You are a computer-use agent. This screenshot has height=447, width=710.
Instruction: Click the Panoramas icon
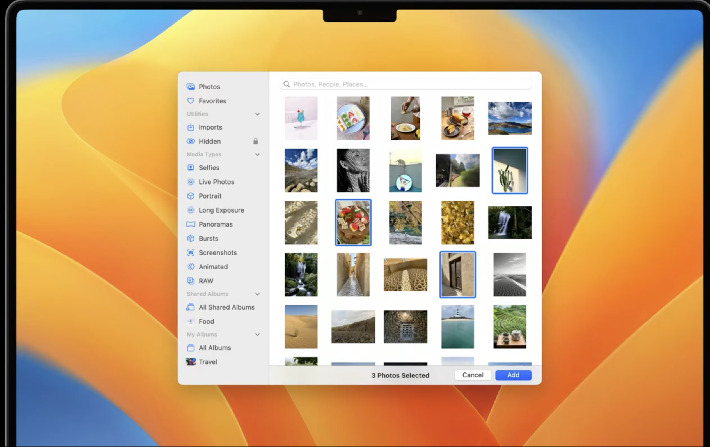[x=191, y=224]
